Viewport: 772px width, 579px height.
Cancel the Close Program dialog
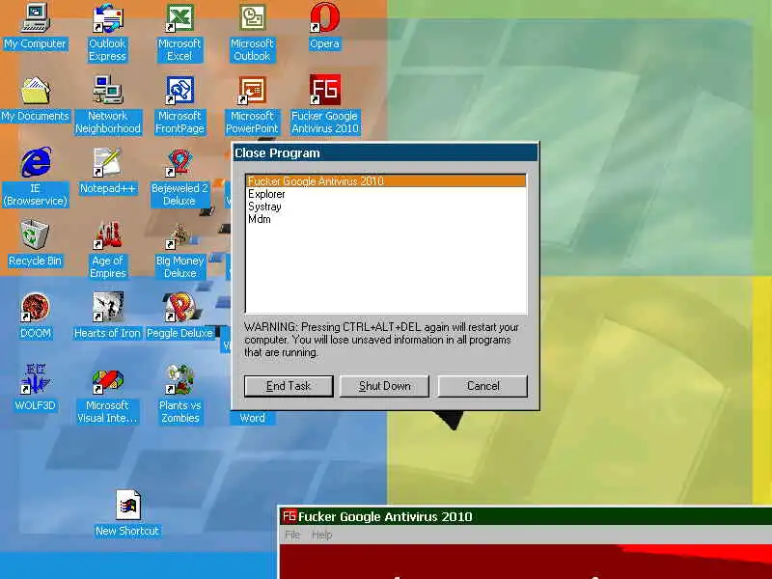tap(482, 386)
